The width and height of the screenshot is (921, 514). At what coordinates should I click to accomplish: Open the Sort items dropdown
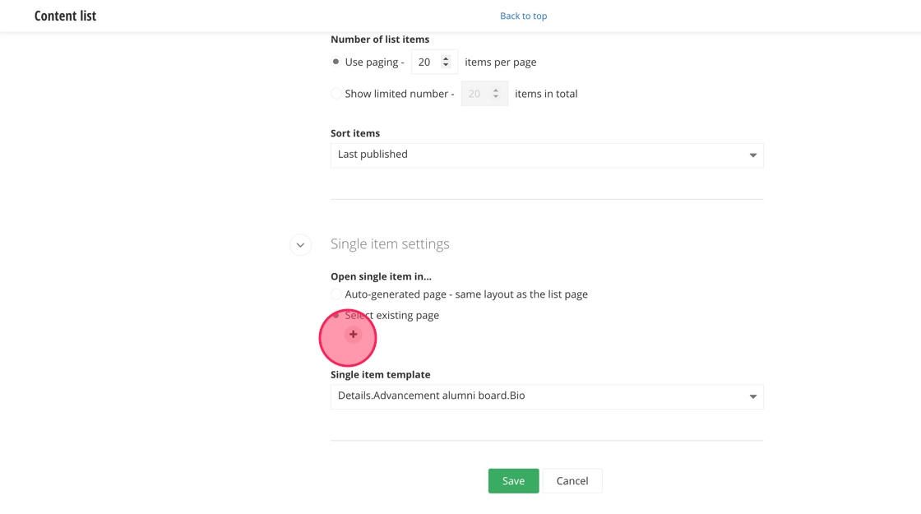546,155
